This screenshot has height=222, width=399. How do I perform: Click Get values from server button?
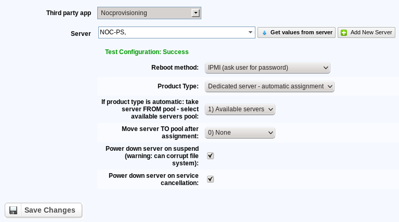point(297,33)
